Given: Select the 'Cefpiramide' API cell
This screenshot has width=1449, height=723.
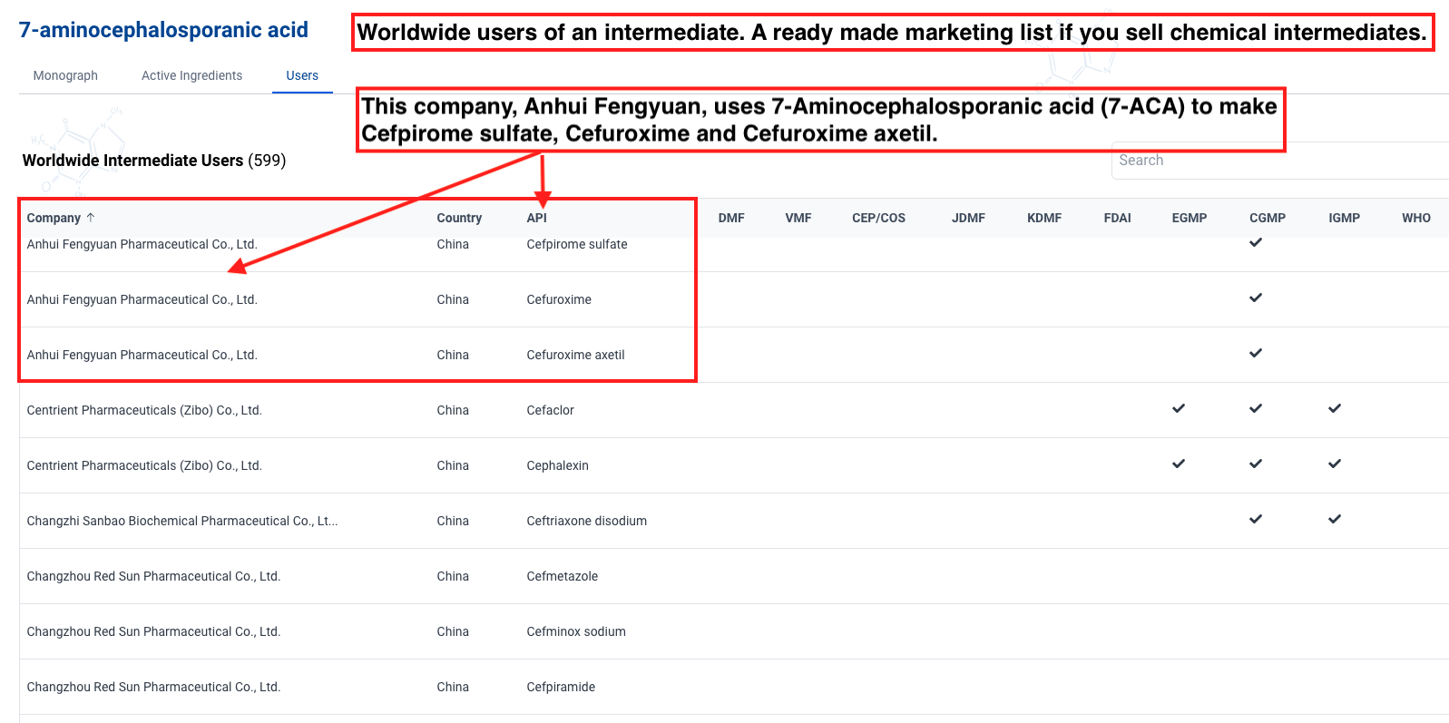Looking at the screenshot, I should click(561, 687).
